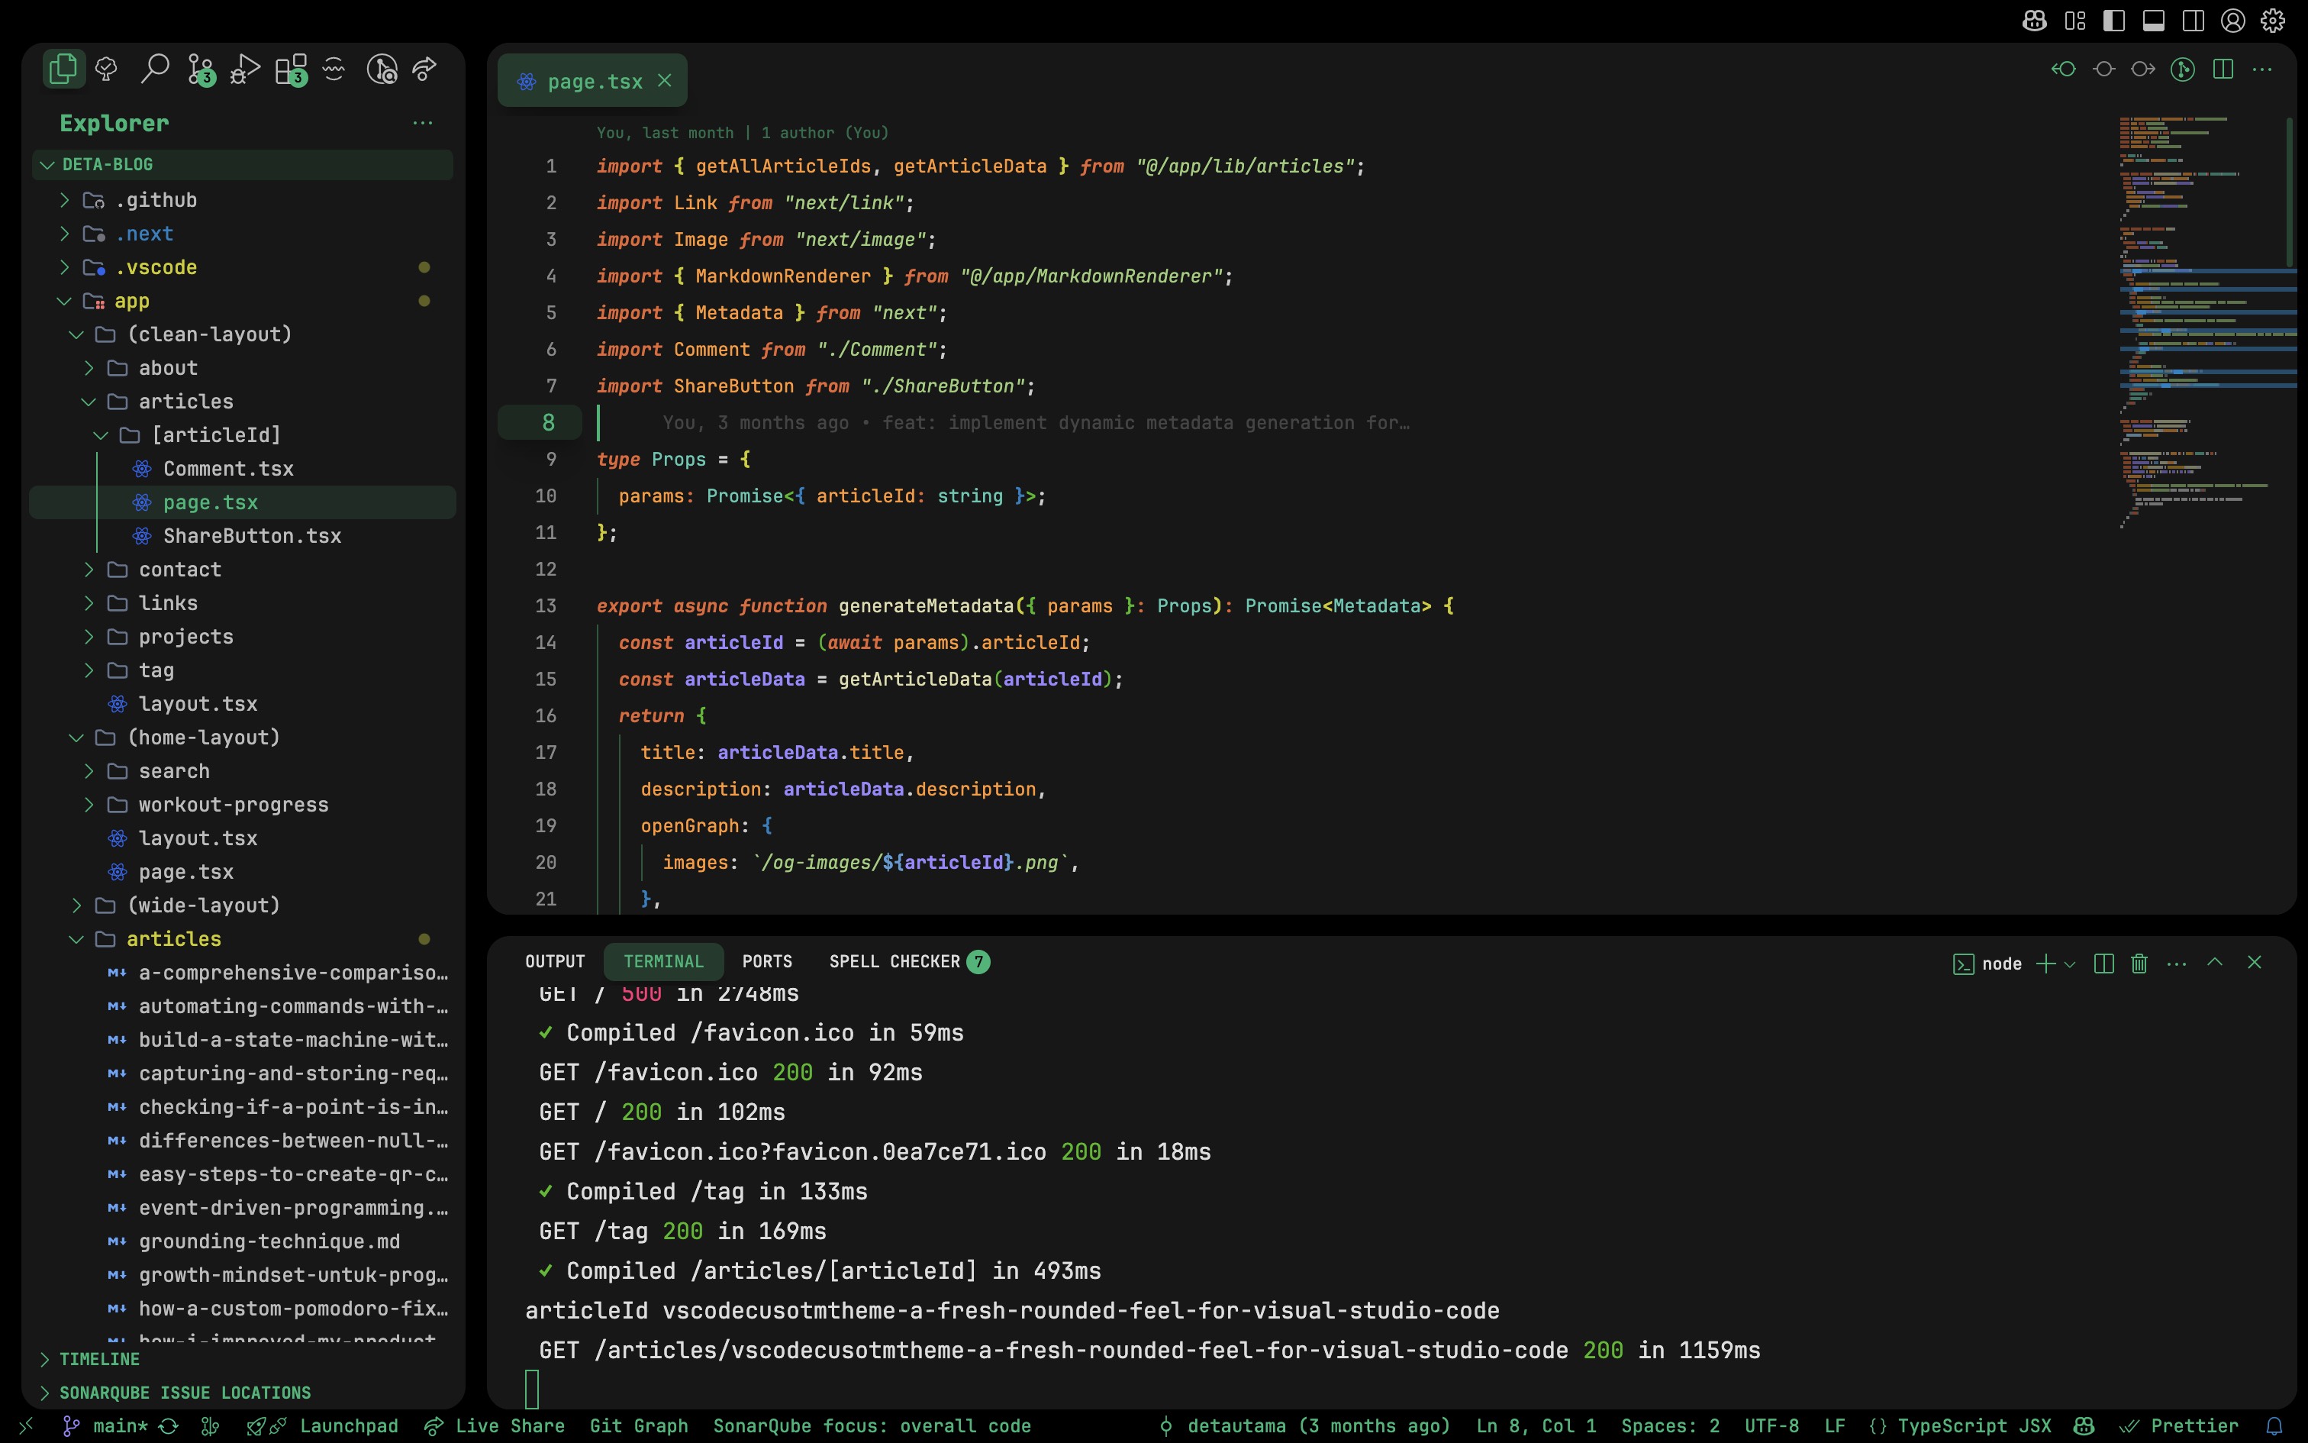Collapse the [articleId] folder
Viewport: 2308px width, 1443px height.
coord(242,435)
